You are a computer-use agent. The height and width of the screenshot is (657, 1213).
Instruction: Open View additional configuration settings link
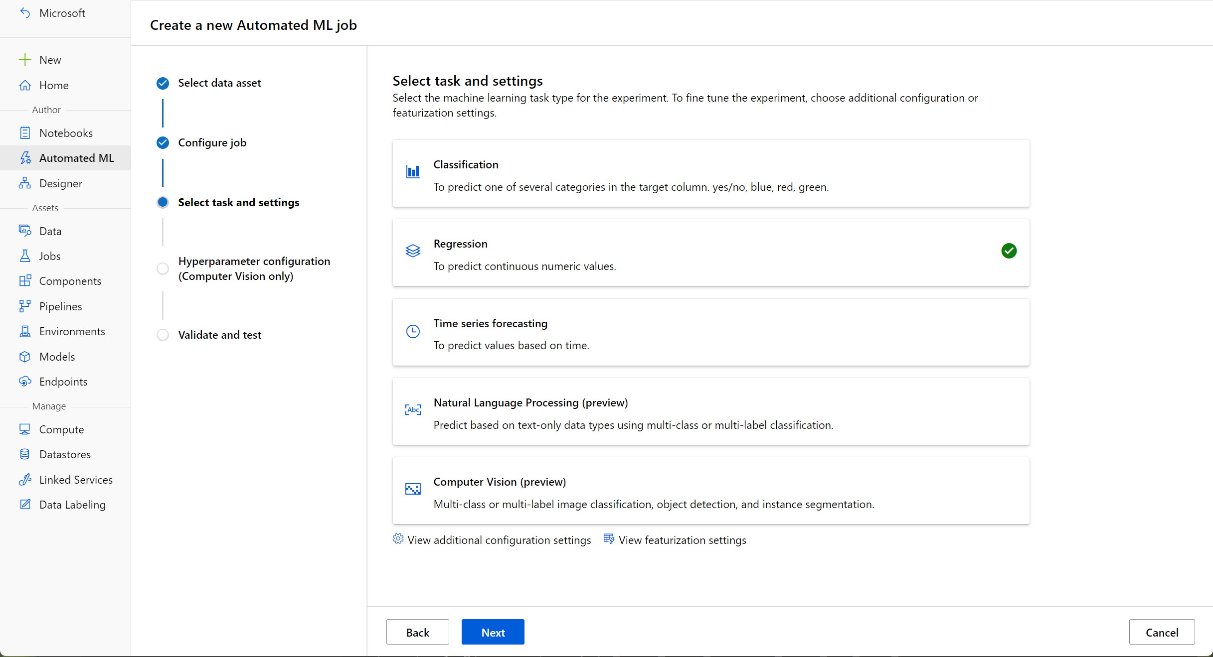[x=499, y=540]
